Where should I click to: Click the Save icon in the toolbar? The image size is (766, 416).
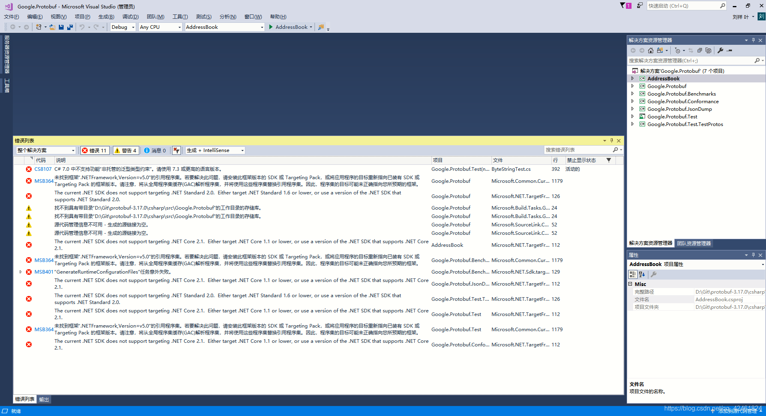point(61,27)
